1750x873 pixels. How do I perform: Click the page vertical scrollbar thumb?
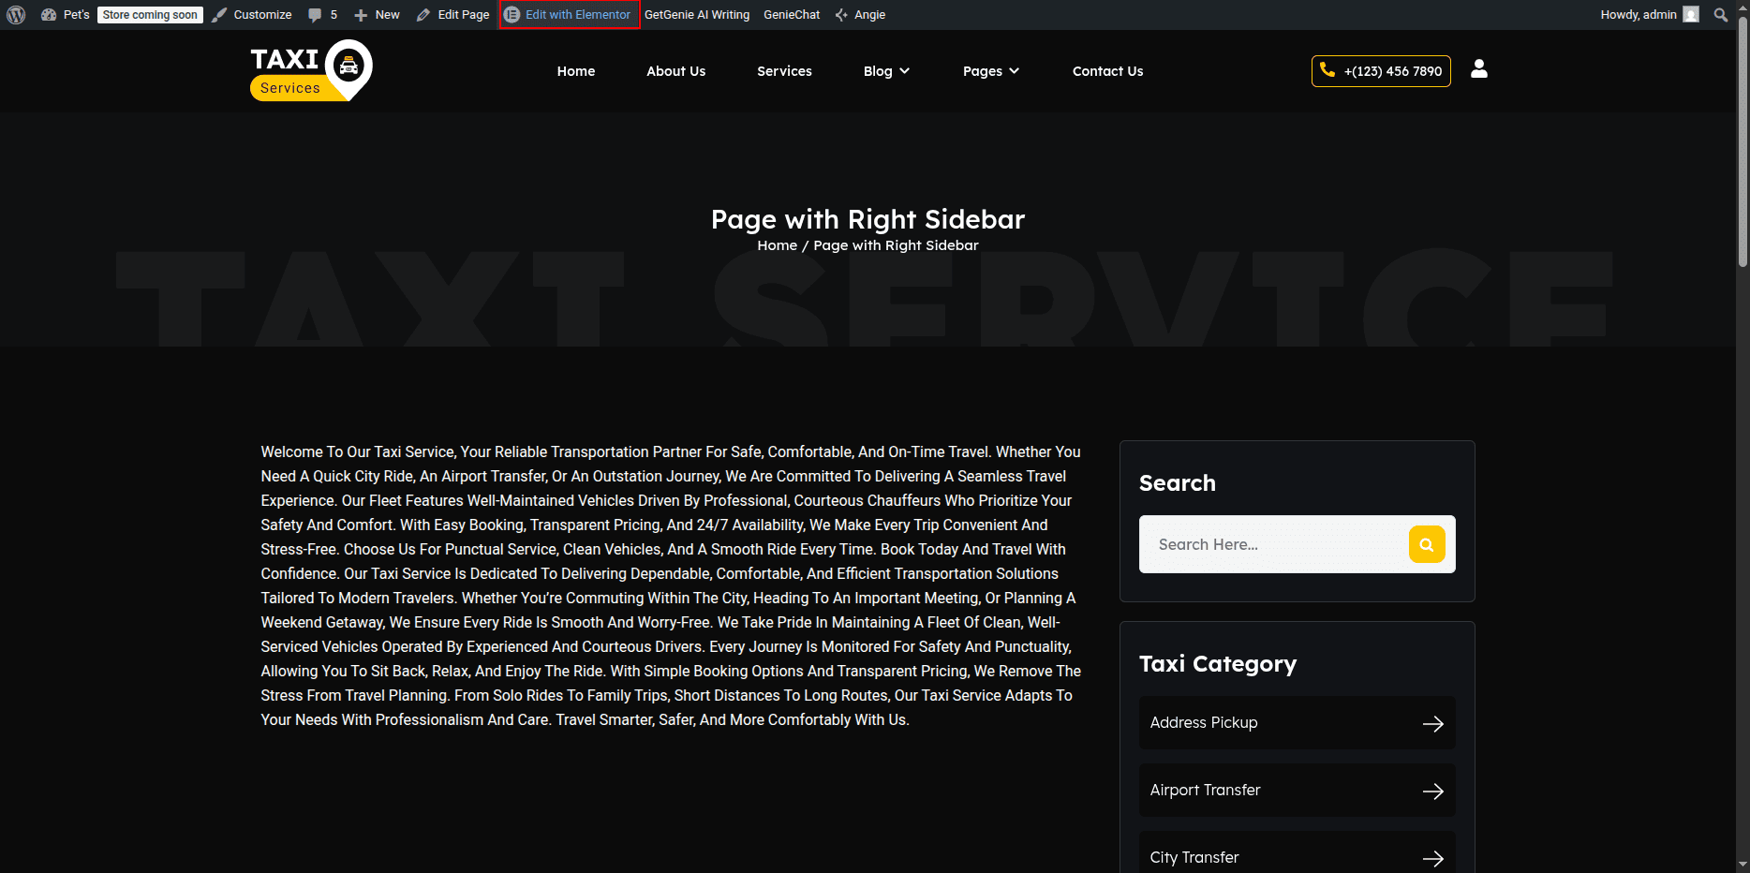click(1743, 141)
